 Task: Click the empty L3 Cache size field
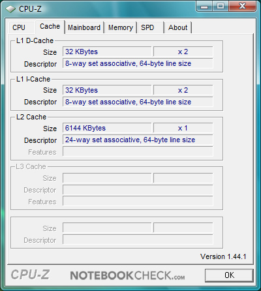pyautogui.click(x=107, y=178)
